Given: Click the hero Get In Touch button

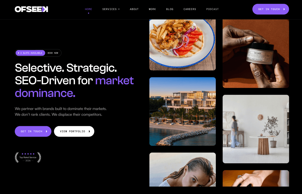Looking at the screenshot, I should pyautogui.click(x=33, y=131).
